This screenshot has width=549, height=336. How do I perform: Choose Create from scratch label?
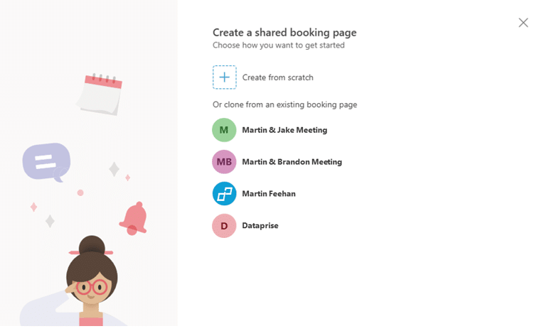pyautogui.click(x=277, y=77)
